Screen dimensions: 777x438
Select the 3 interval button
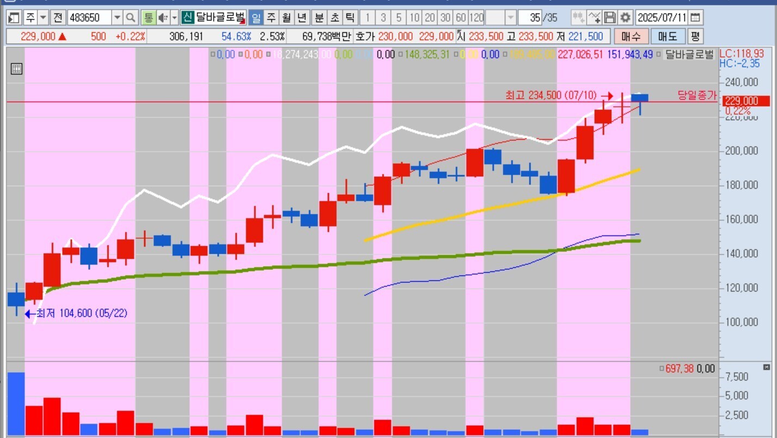(x=383, y=17)
